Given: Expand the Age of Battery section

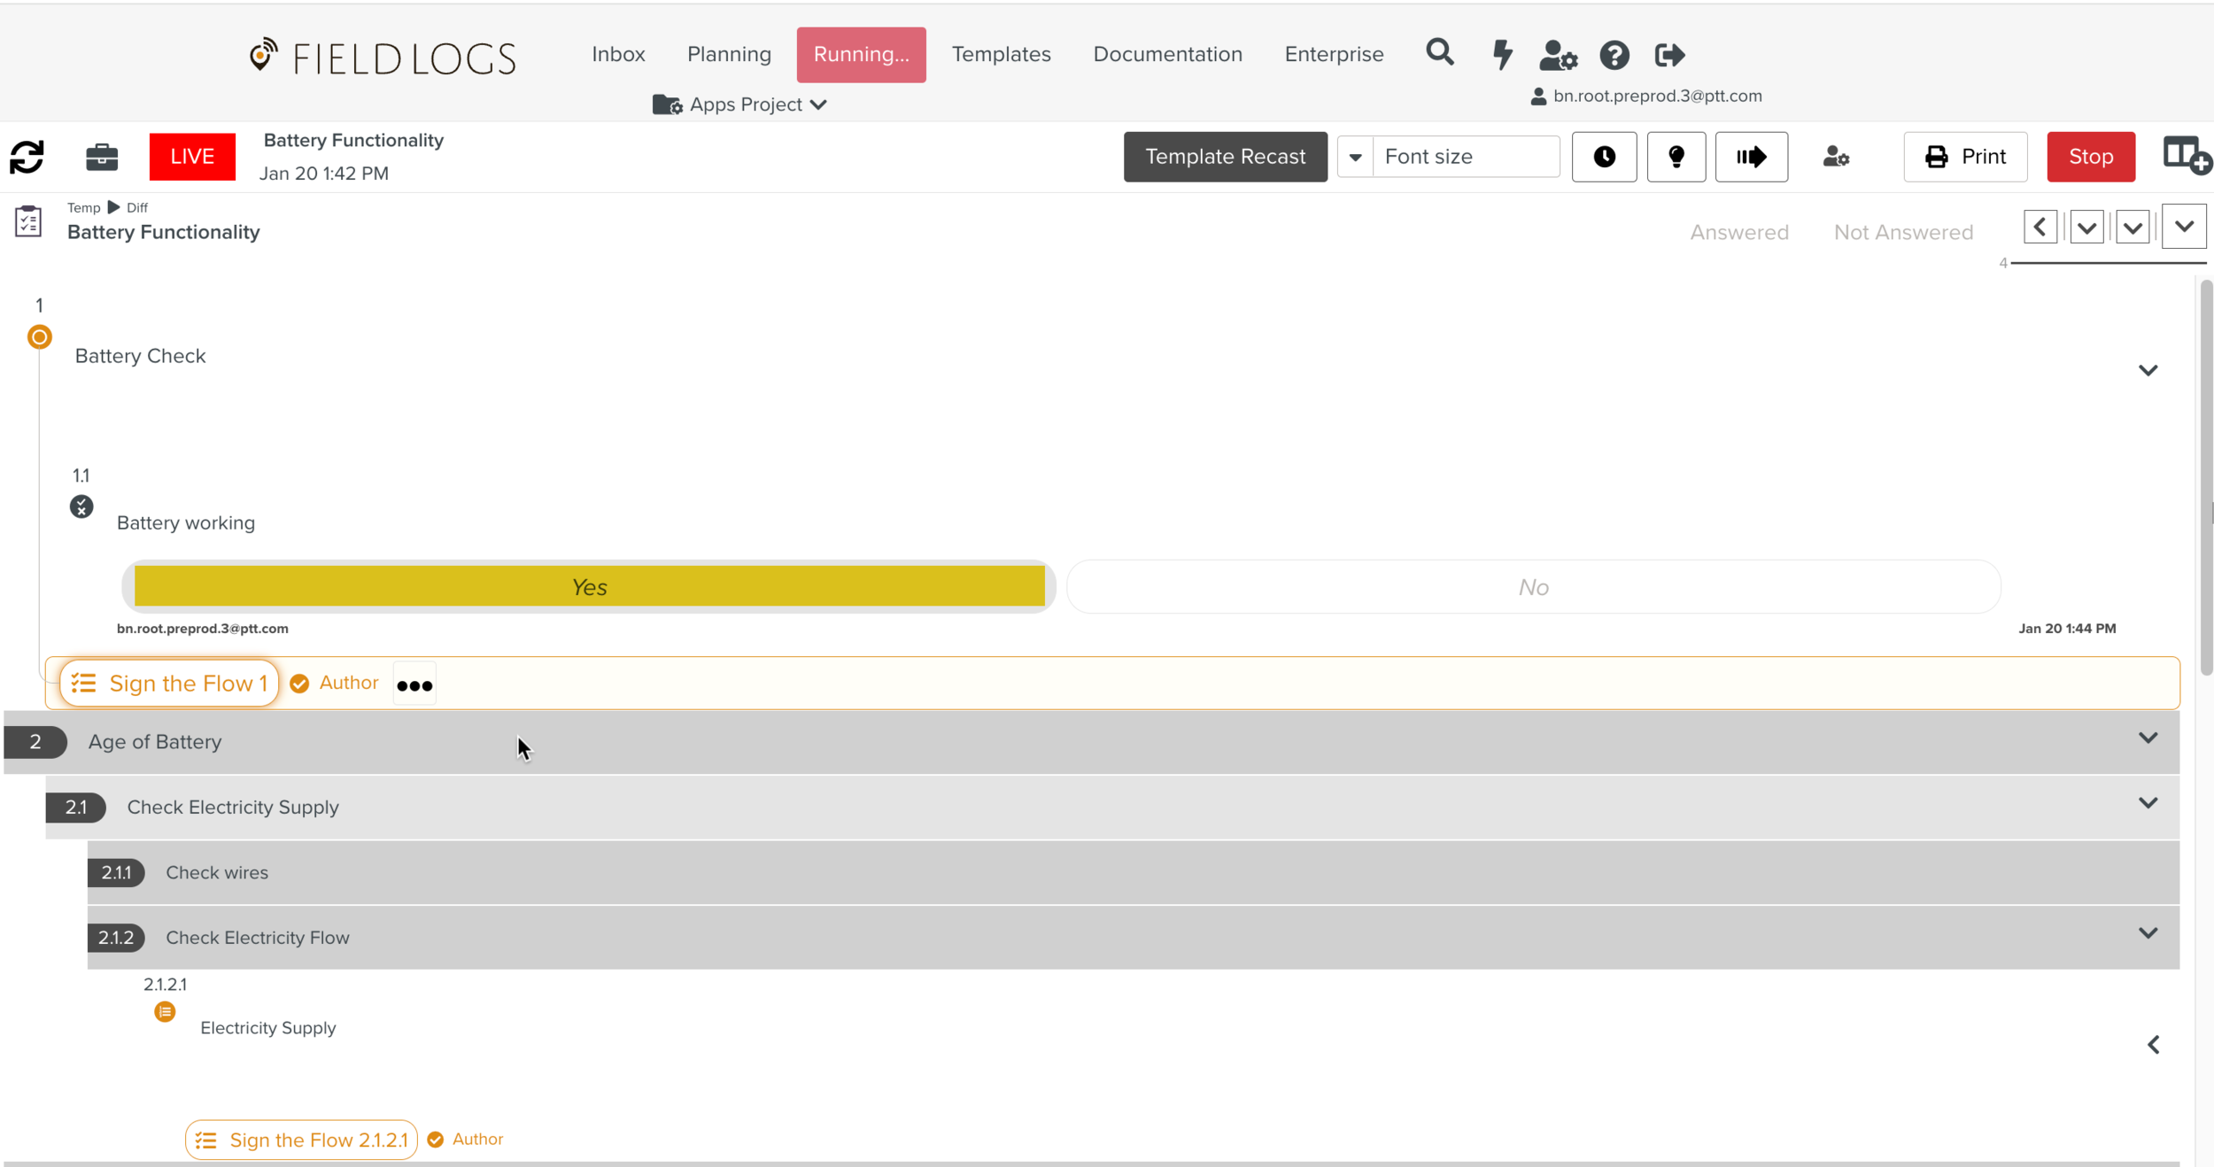Looking at the screenshot, I should (x=2149, y=738).
